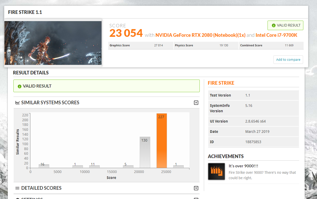The width and height of the screenshot is (317, 199).
Task: Click the Graphics Score label
Action: (120, 45)
